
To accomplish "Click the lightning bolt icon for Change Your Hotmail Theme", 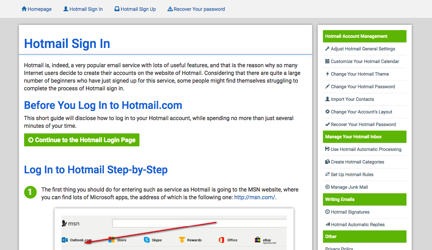I will pyautogui.click(x=327, y=74).
